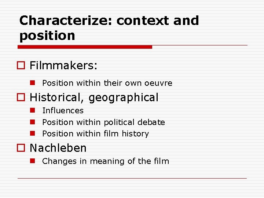Select the text "Changes in meaning of the film"
The height and width of the screenshot is (198, 264).
click(106, 161)
